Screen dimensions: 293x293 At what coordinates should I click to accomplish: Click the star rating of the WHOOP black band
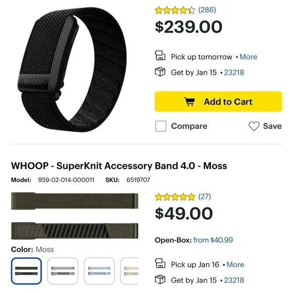(175, 10)
